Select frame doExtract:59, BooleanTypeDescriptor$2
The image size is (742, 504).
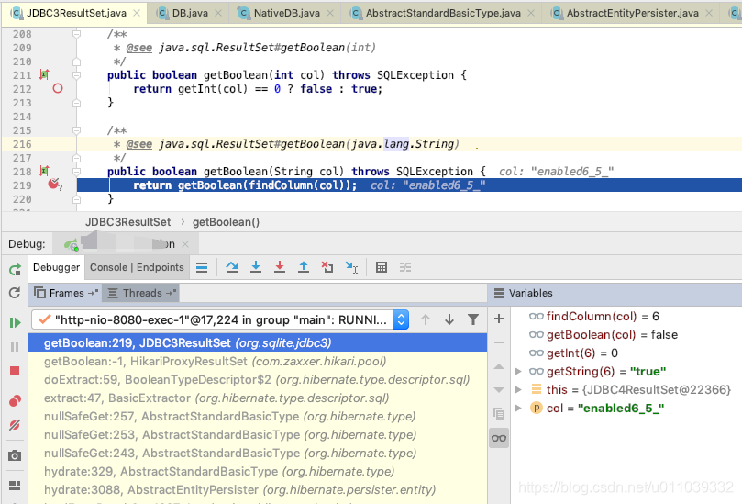click(258, 380)
